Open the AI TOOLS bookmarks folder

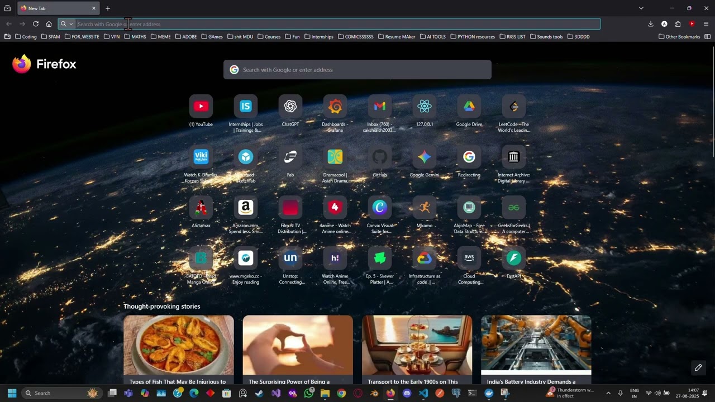click(x=432, y=37)
